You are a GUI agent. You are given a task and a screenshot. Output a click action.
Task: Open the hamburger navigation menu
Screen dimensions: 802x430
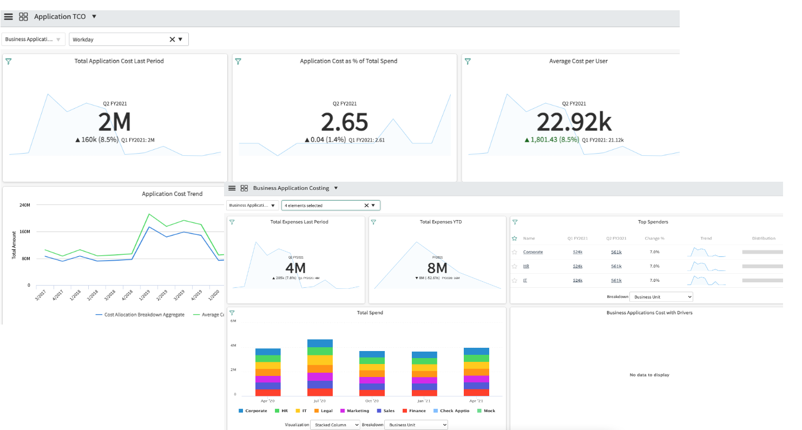click(8, 16)
